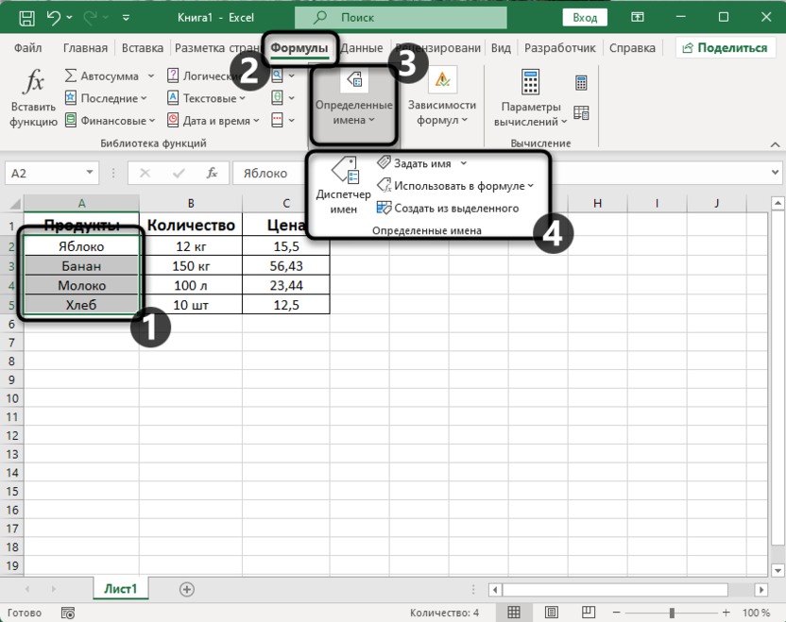Switch to the Разработчик tab
Image resolution: width=786 pixels, height=622 pixels.
pos(559,48)
